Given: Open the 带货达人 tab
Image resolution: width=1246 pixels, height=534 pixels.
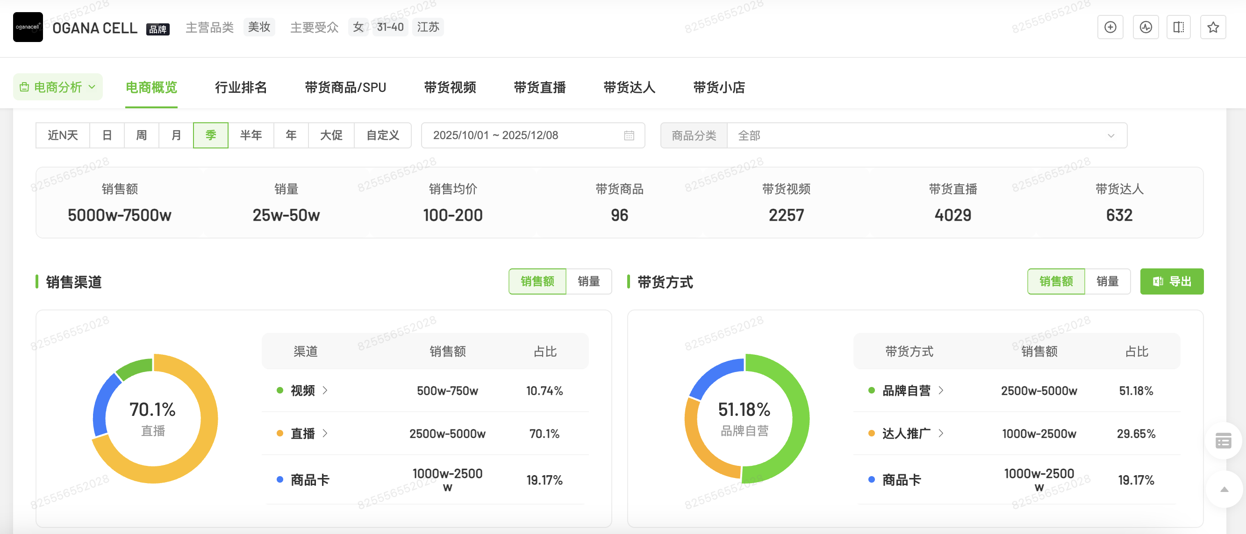Looking at the screenshot, I should 629,88.
